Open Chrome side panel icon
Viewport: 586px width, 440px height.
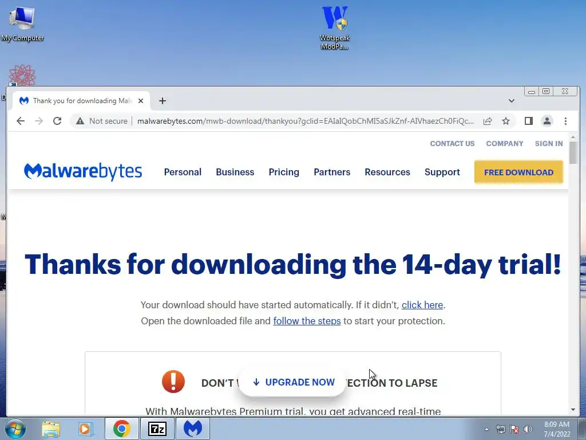click(x=528, y=121)
